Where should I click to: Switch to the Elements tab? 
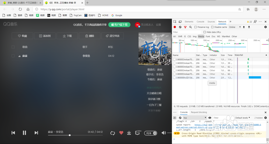tap(189, 21)
